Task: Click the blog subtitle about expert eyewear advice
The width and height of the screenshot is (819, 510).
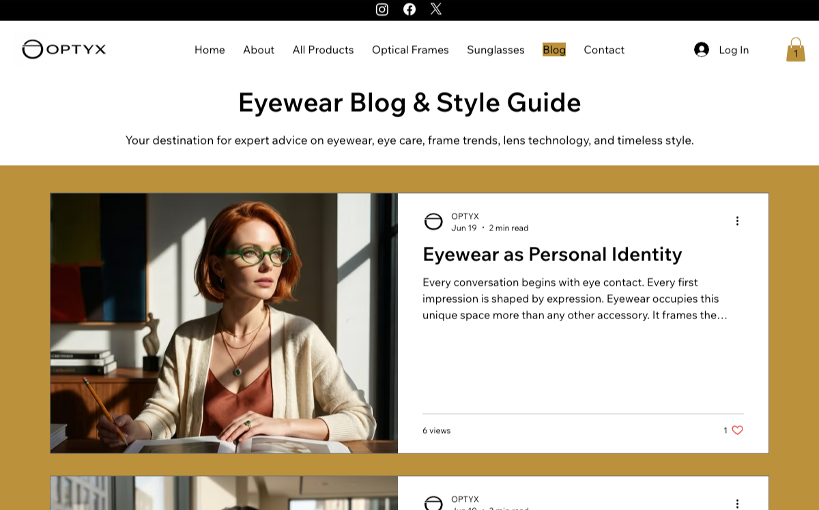Action: click(409, 140)
